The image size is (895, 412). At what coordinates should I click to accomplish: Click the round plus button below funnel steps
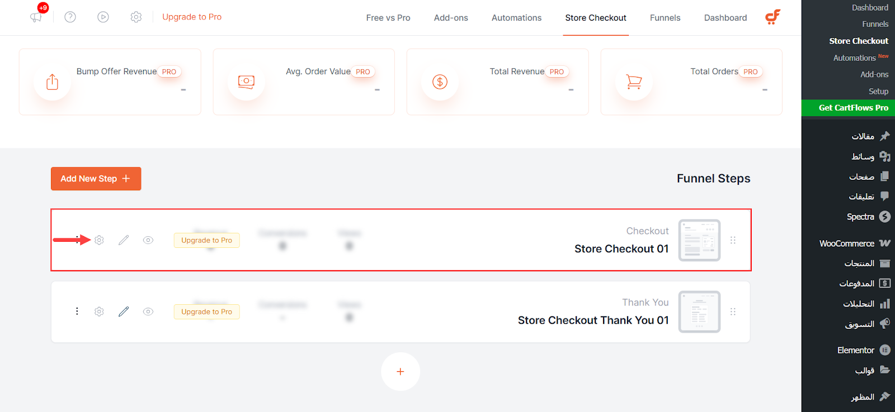(x=401, y=371)
